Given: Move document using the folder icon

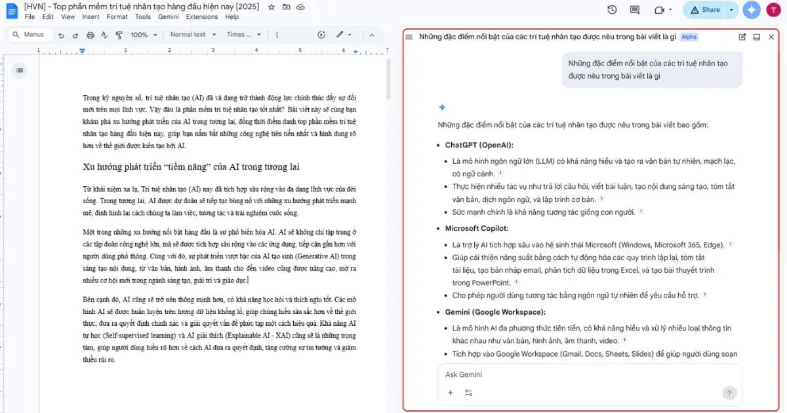Looking at the screenshot, I should point(285,7).
